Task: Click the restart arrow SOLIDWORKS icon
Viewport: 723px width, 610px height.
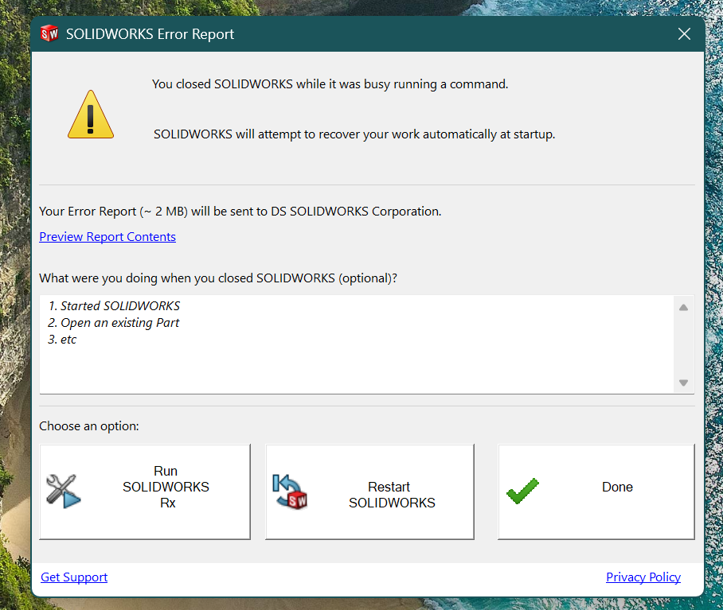Action: (x=290, y=491)
